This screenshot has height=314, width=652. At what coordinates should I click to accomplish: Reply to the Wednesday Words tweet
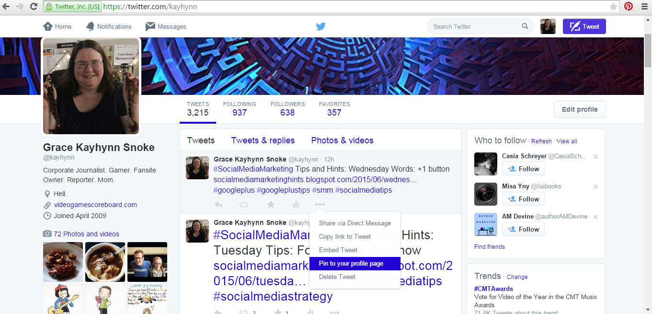[218, 204]
